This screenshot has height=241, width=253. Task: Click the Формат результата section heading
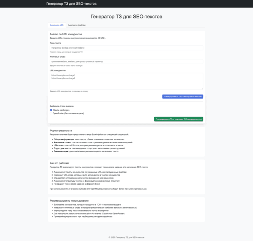point(61,130)
